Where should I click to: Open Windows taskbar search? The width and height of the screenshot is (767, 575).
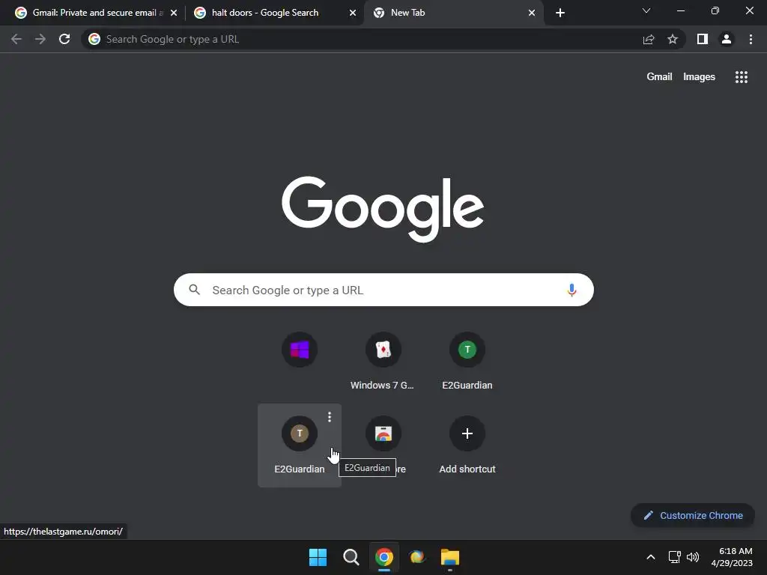point(351,557)
